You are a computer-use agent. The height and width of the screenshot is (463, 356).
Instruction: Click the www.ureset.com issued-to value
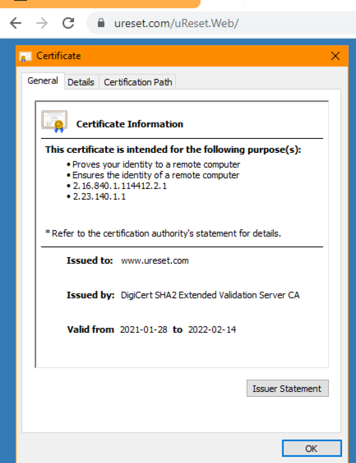155,261
